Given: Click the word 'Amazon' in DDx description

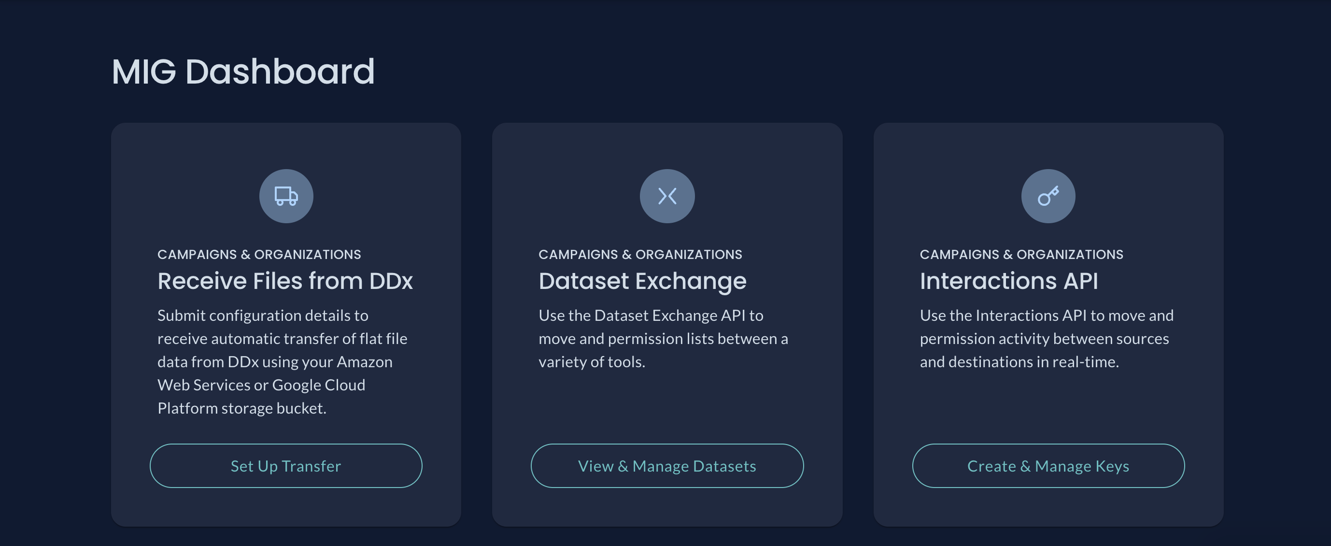Looking at the screenshot, I should [x=364, y=362].
